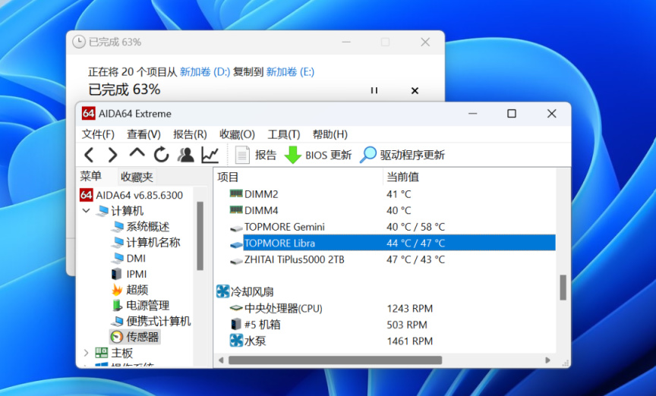The width and height of the screenshot is (656, 396).
Task: Open the line graph toolbar icon
Action: coord(210,155)
